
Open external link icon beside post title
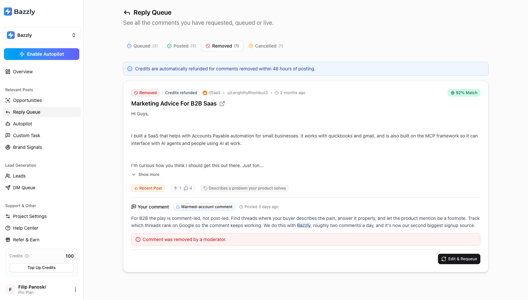click(222, 104)
